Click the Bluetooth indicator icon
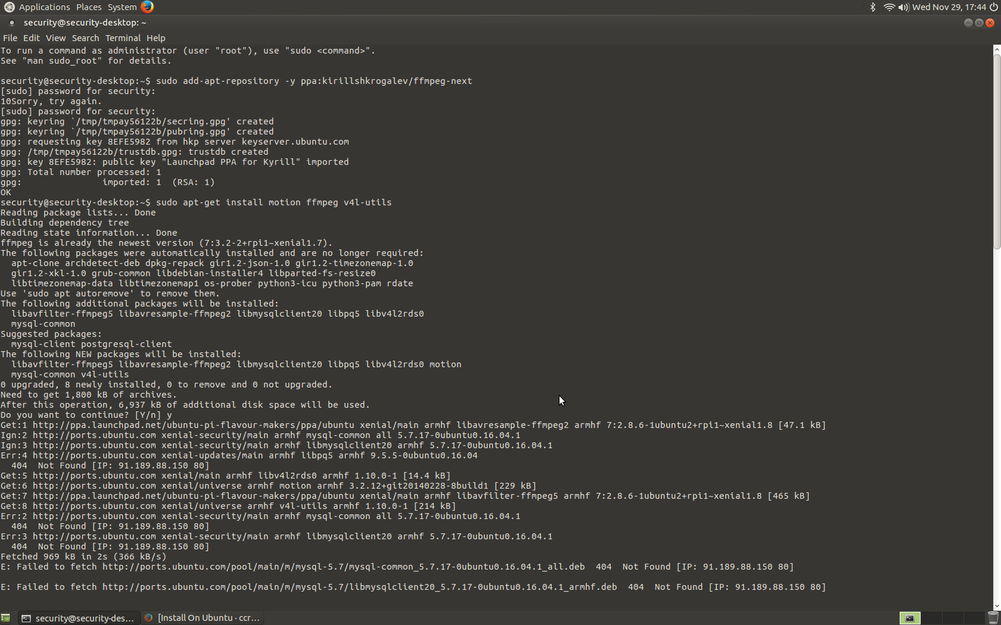 click(872, 7)
